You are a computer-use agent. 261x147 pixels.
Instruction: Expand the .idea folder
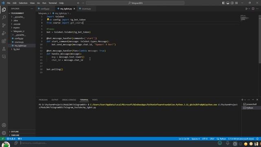coord(15,20)
